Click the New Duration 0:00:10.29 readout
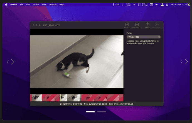This screenshot has height=123, width=192. click(95, 104)
